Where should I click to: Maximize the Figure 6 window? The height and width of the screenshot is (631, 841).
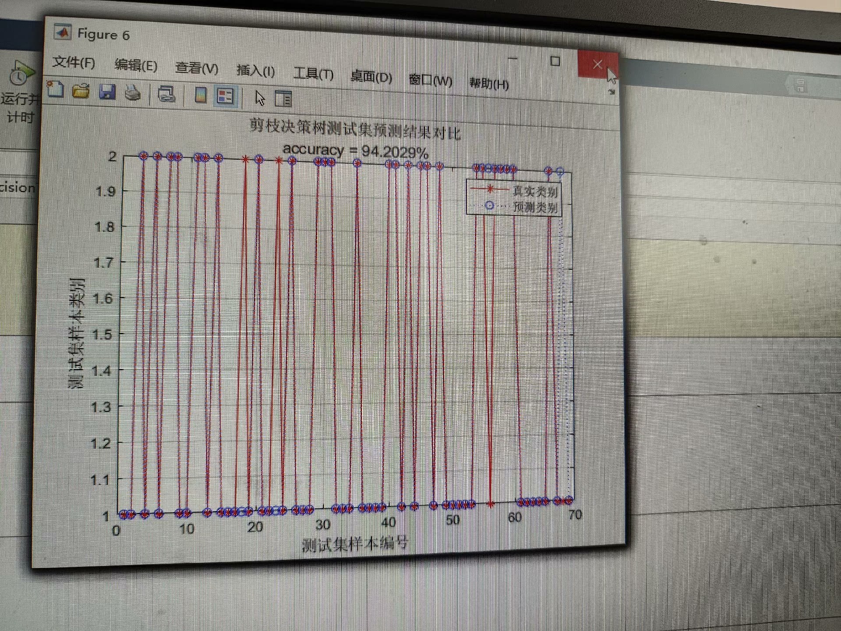(555, 61)
